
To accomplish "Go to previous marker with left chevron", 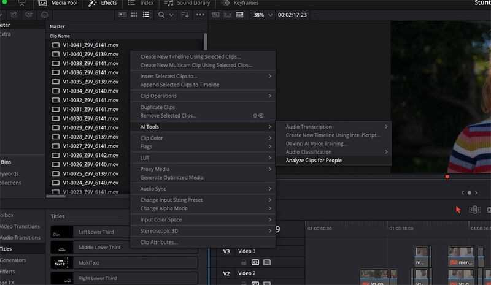I will point(463,193).
